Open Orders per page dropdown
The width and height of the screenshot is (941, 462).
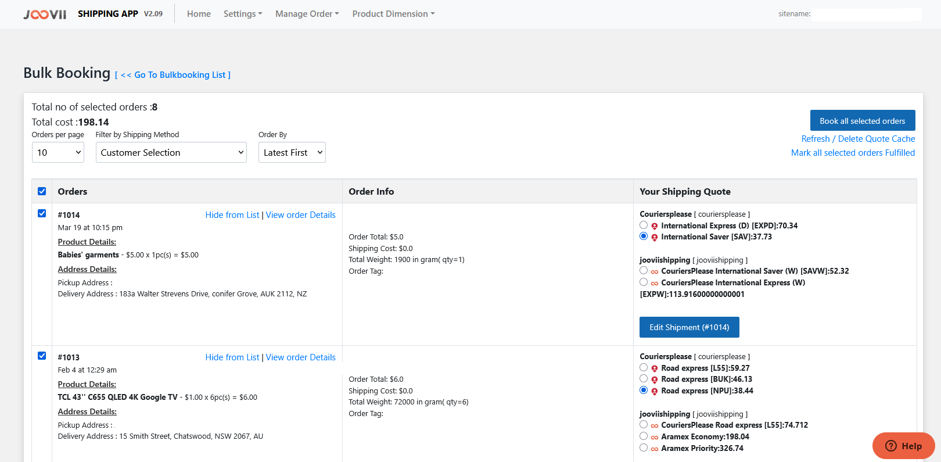coord(58,152)
